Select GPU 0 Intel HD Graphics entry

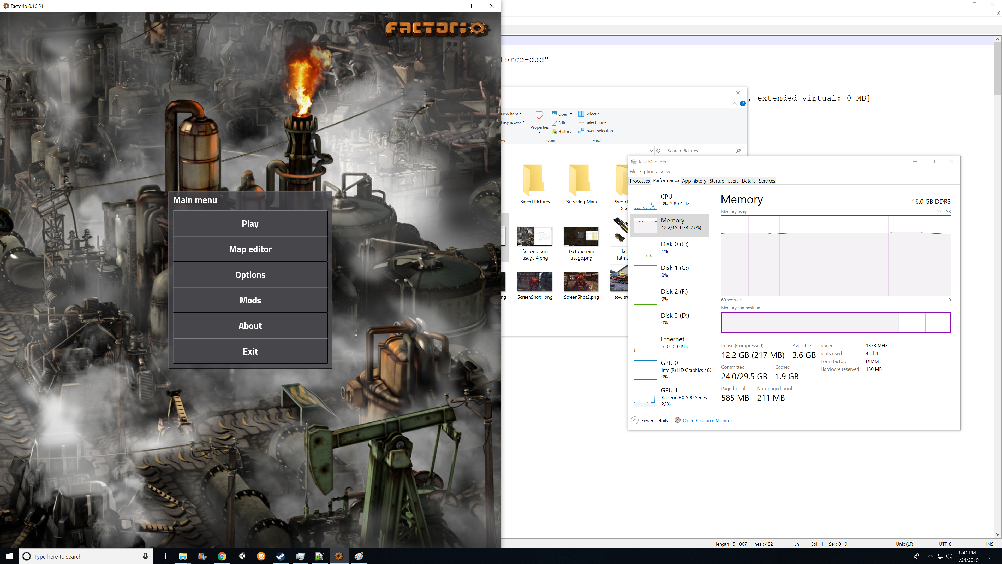pos(669,369)
